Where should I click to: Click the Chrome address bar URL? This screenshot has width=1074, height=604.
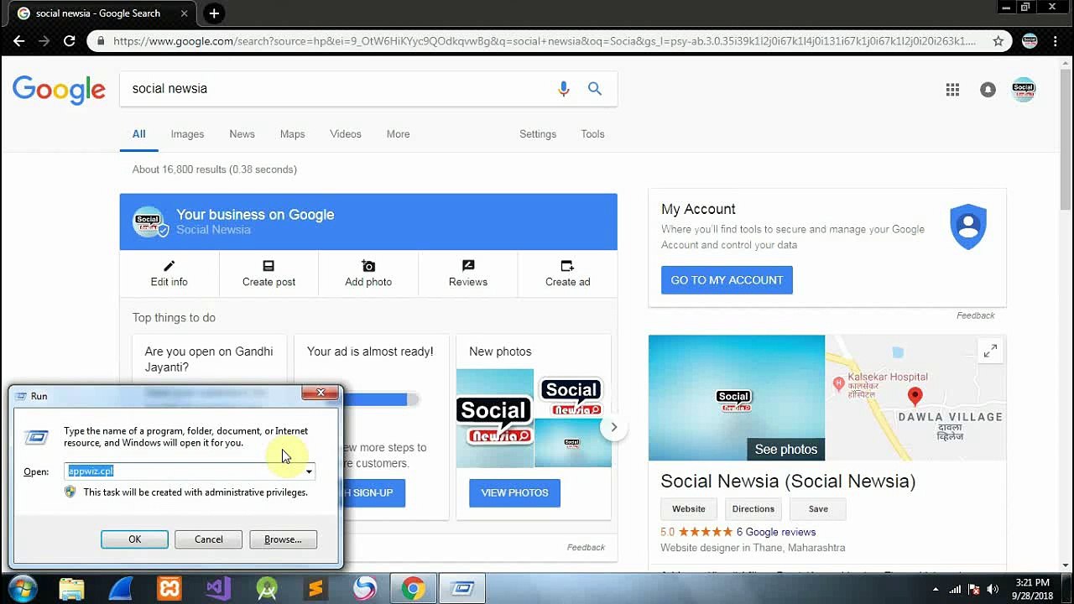click(545, 40)
